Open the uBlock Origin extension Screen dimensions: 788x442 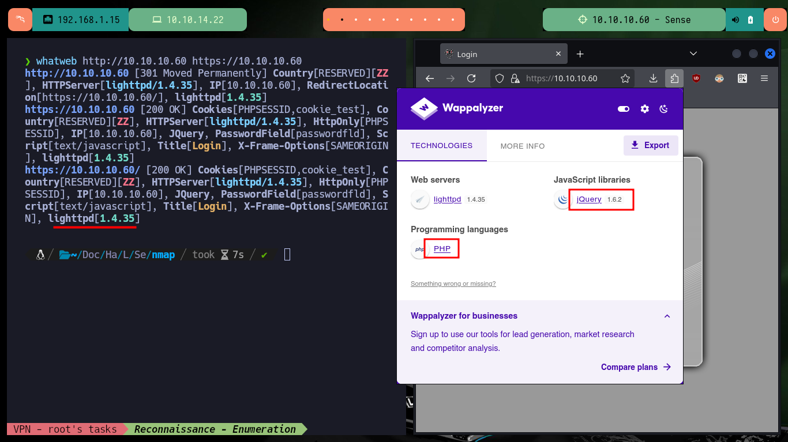(696, 78)
